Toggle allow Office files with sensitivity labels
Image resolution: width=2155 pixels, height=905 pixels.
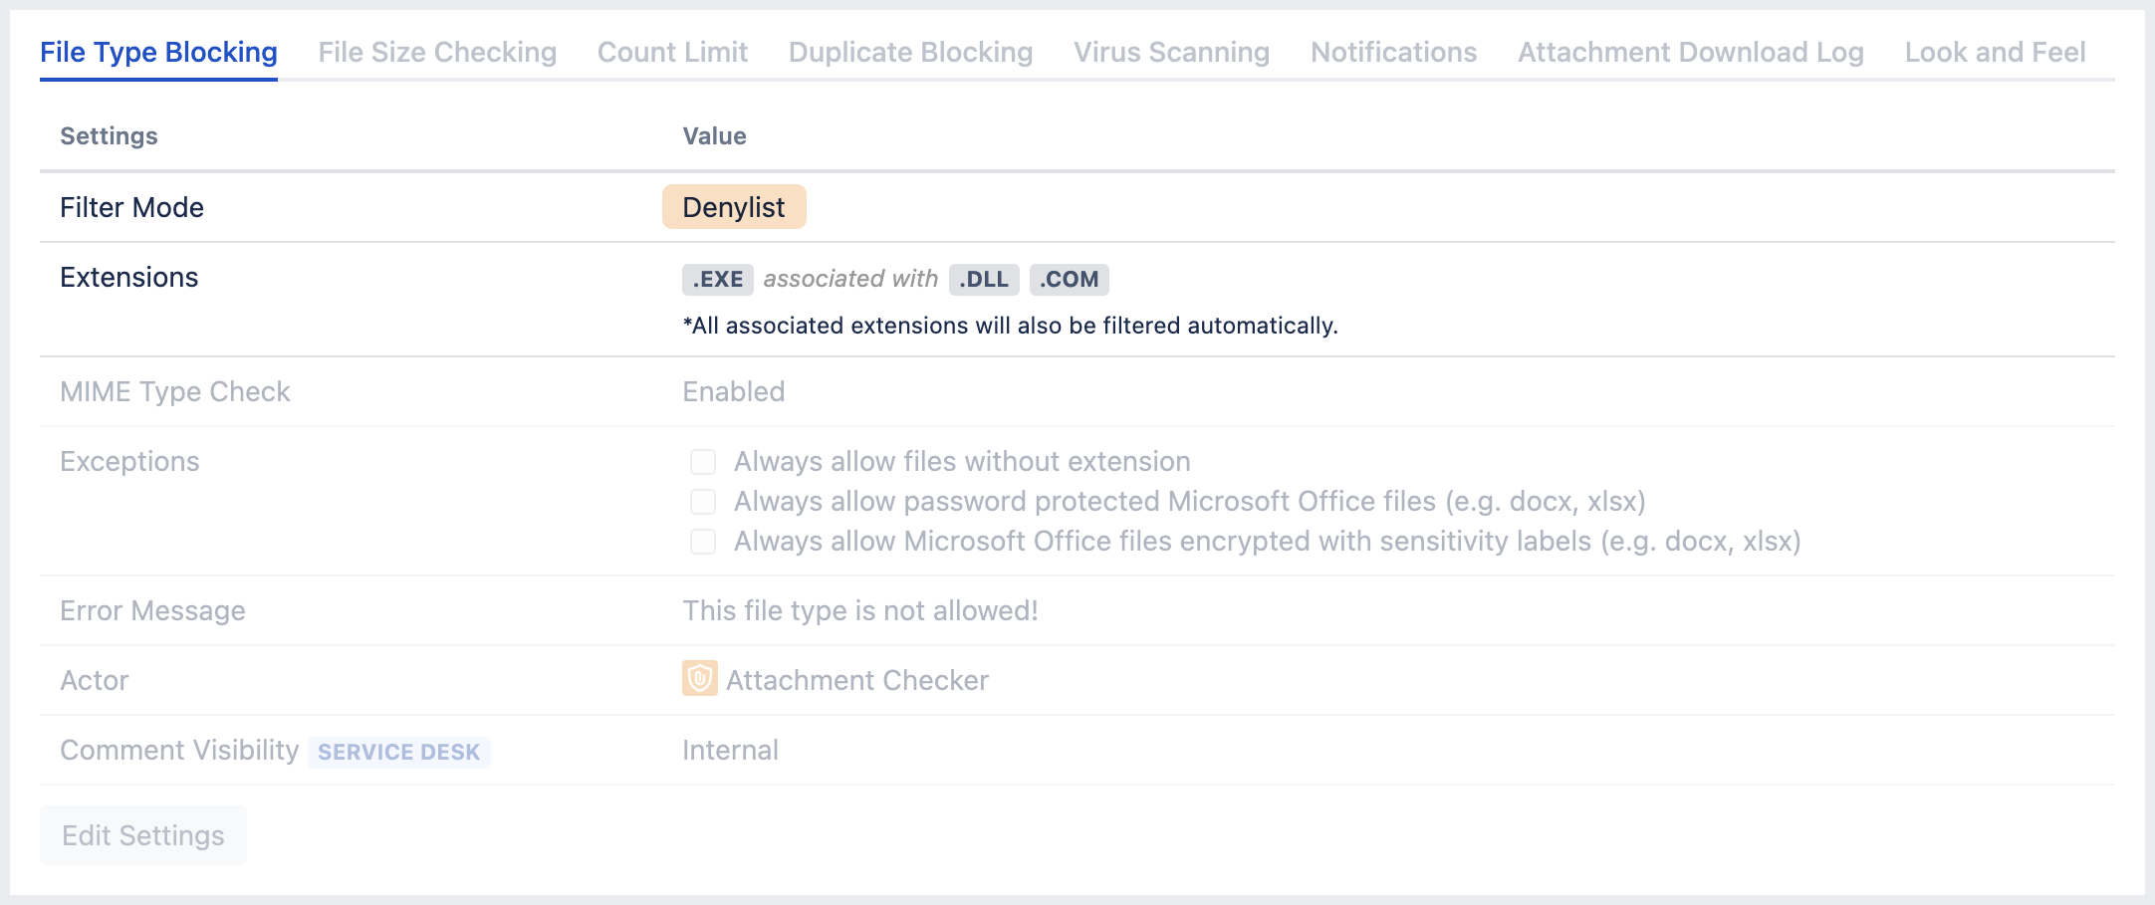703,542
